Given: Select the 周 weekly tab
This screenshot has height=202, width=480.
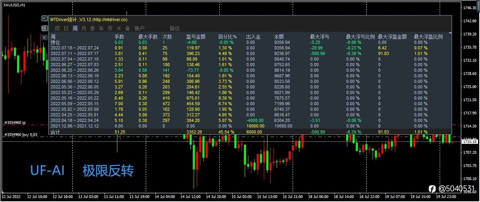Looking at the screenshot, I should [x=75, y=28].
